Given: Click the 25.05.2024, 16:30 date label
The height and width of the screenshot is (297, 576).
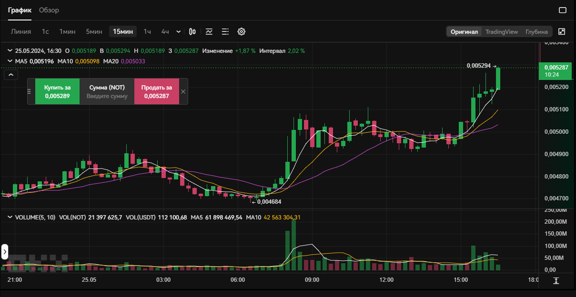Looking at the screenshot, I should click(38, 50).
